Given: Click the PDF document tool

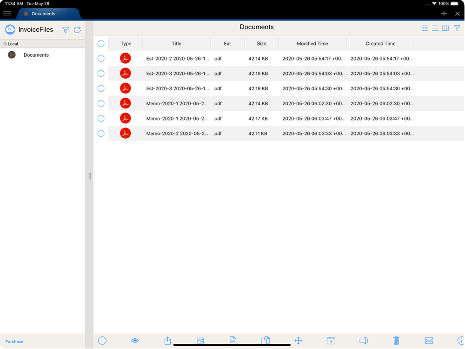Looking at the screenshot, I should point(233,340).
